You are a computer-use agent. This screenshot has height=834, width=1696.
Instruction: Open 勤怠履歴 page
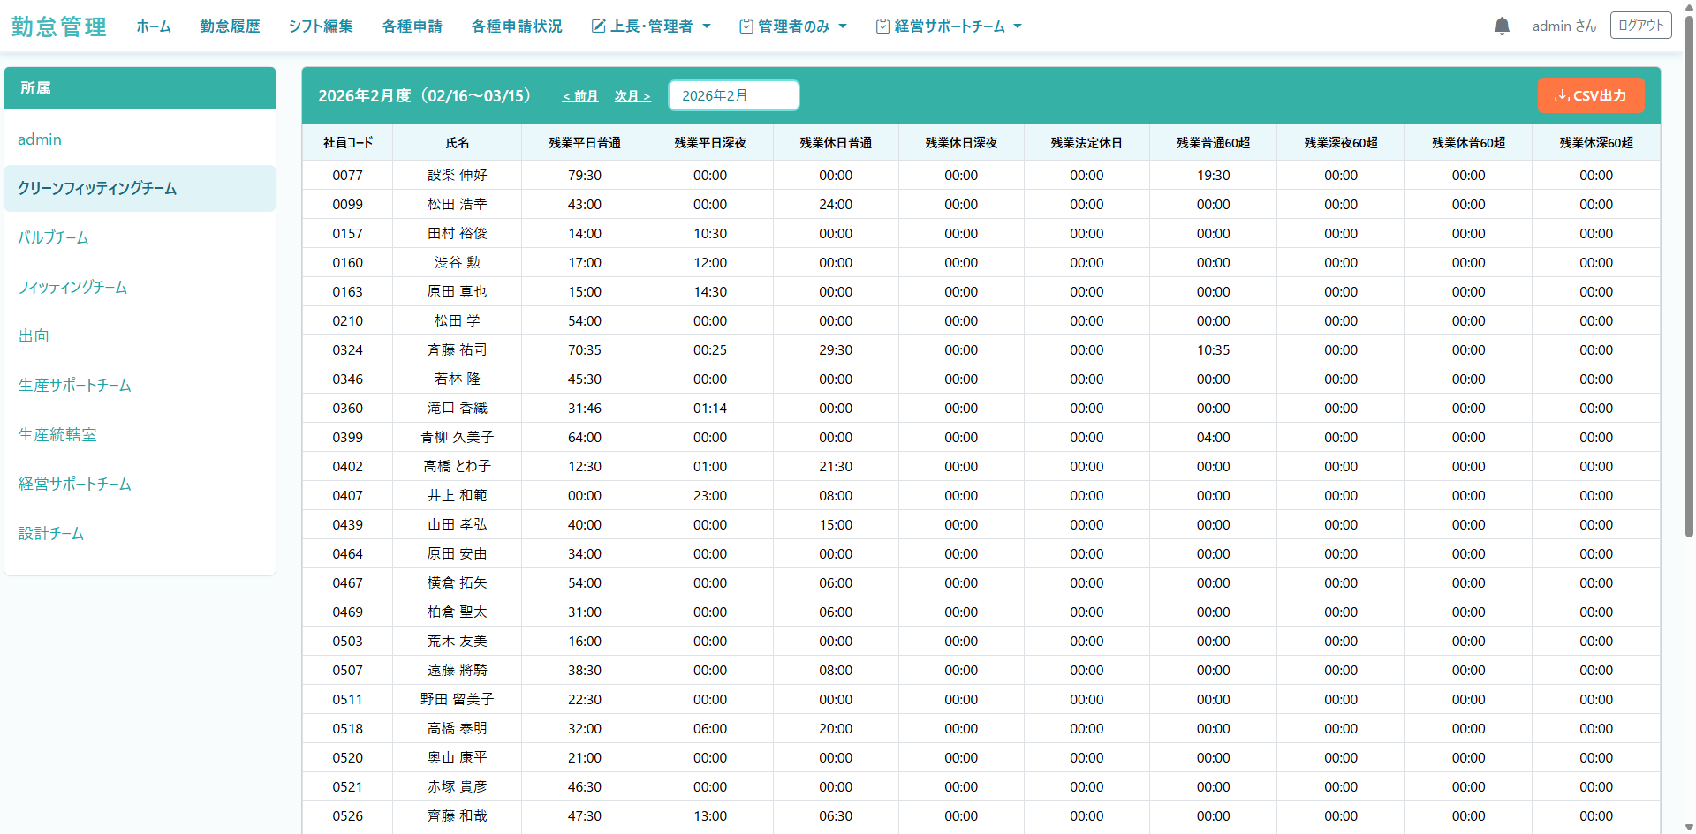[x=230, y=26]
